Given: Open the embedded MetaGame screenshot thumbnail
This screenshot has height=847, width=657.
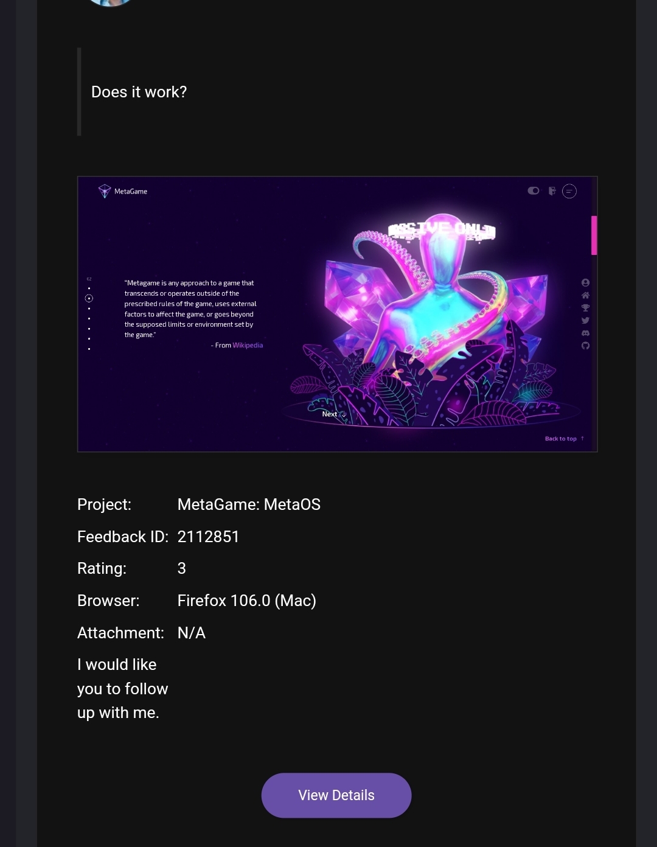Looking at the screenshot, I should [338, 314].
